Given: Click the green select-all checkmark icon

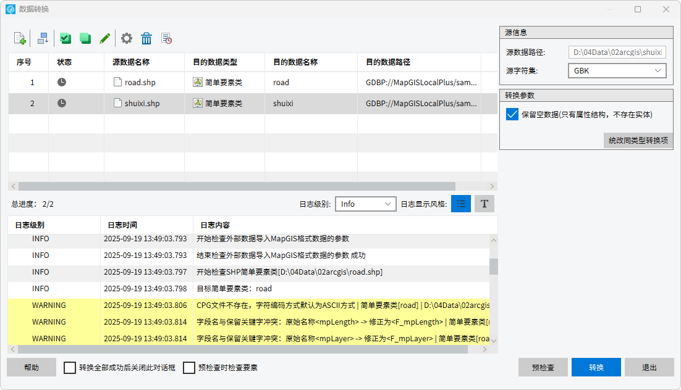Looking at the screenshot, I should tap(66, 38).
